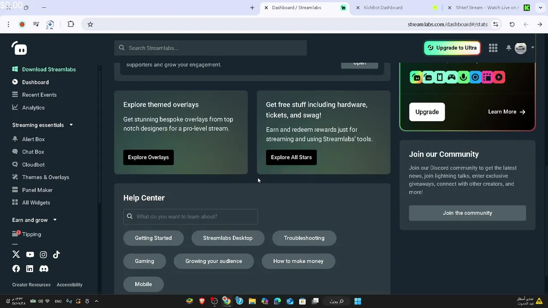The width and height of the screenshot is (548, 308).
Task: Open the Streamlabs Facebook icon
Action: (16, 269)
